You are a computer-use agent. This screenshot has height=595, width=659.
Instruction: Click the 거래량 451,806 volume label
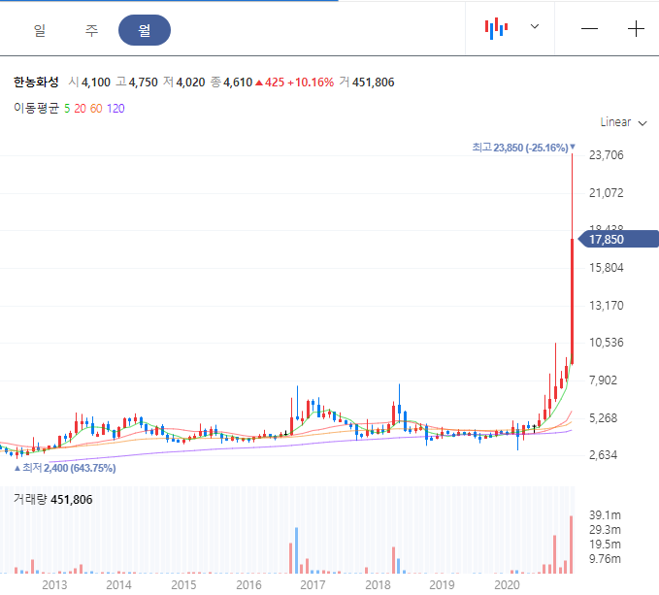tap(53, 499)
